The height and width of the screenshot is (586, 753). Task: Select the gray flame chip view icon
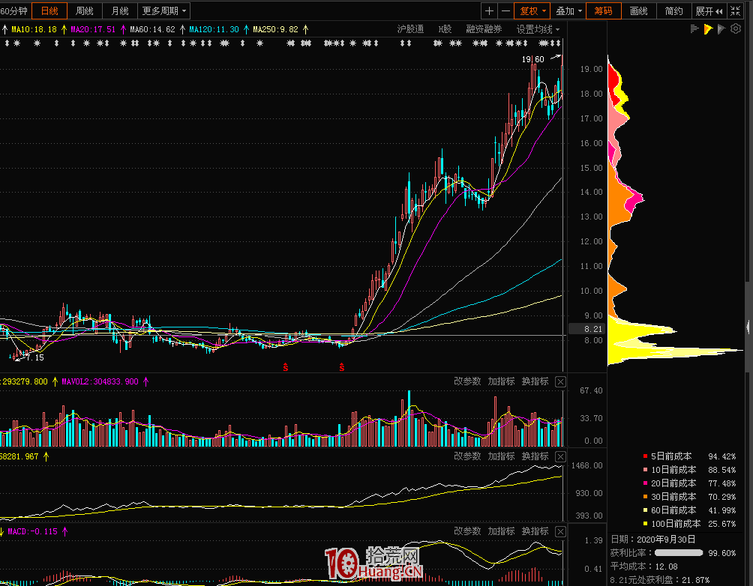tap(721, 29)
